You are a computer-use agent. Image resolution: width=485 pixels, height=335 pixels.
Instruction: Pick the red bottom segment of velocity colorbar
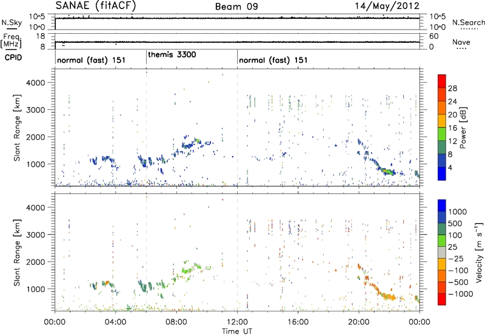pyautogui.click(x=442, y=299)
